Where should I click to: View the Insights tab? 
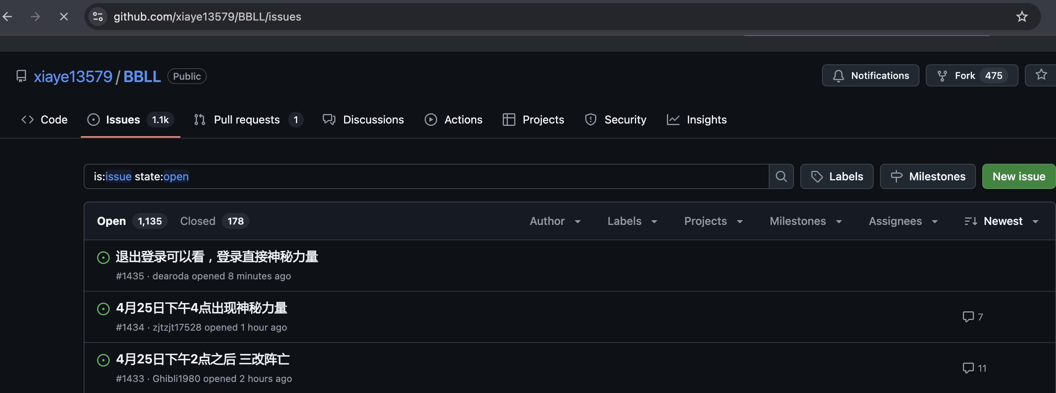point(697,120)
